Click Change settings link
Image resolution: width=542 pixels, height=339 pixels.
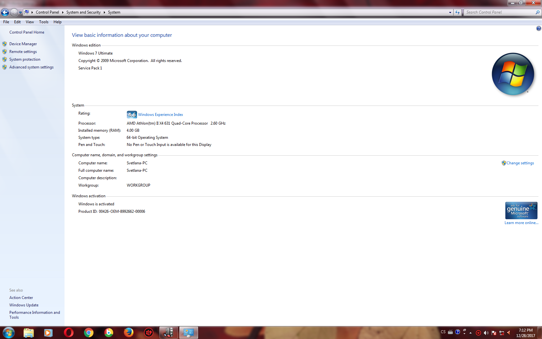[x=520, y=163]
